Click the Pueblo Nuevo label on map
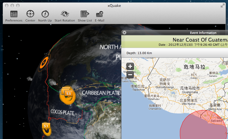The height and width of the screenshot is (139, 228). pos(129,81)
